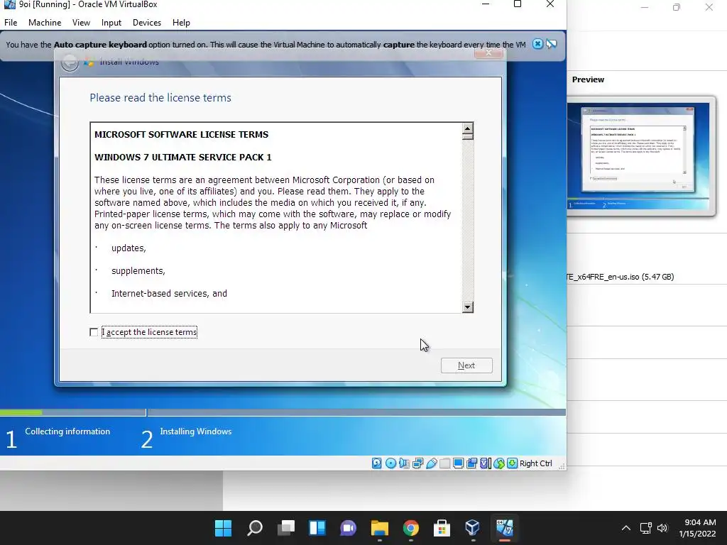727x545 pixels.
Task: Click the recording status icon
Action: [471, 463]
